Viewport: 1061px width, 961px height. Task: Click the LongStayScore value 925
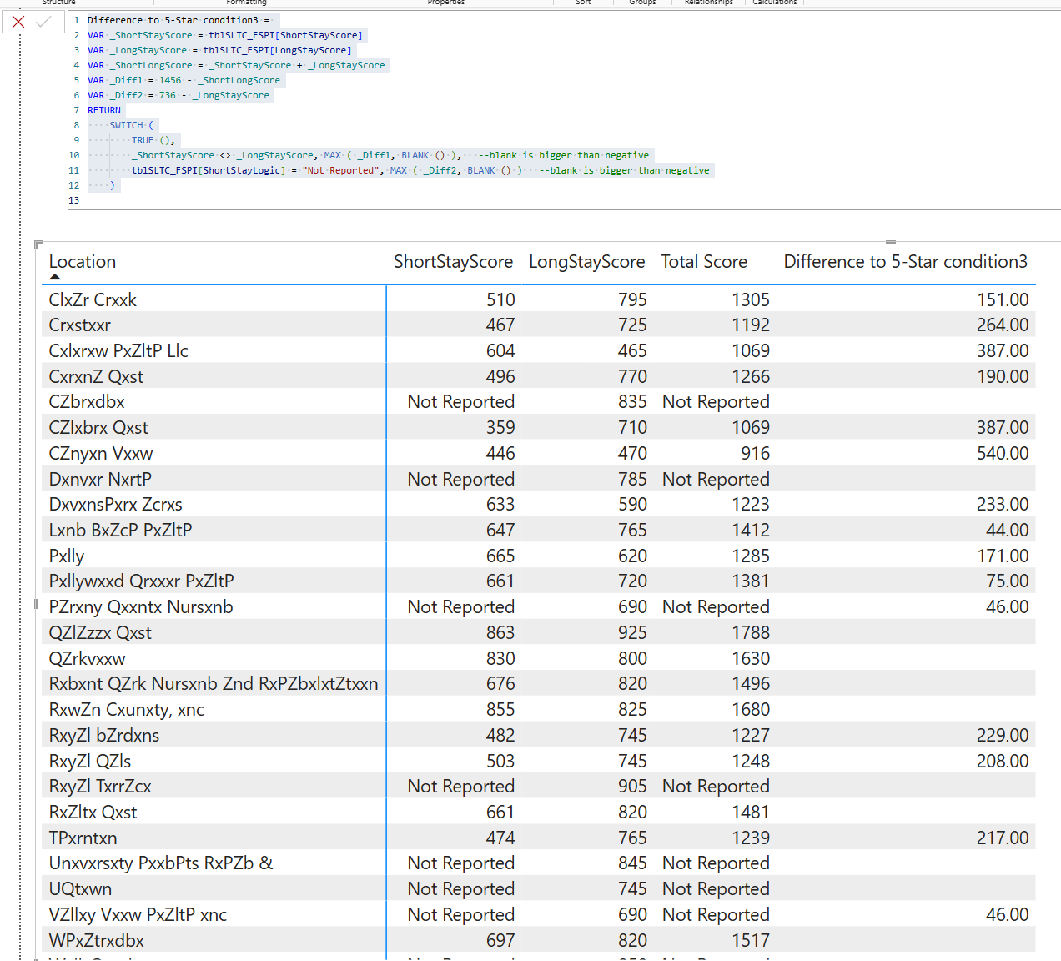[x=632, y=633]
